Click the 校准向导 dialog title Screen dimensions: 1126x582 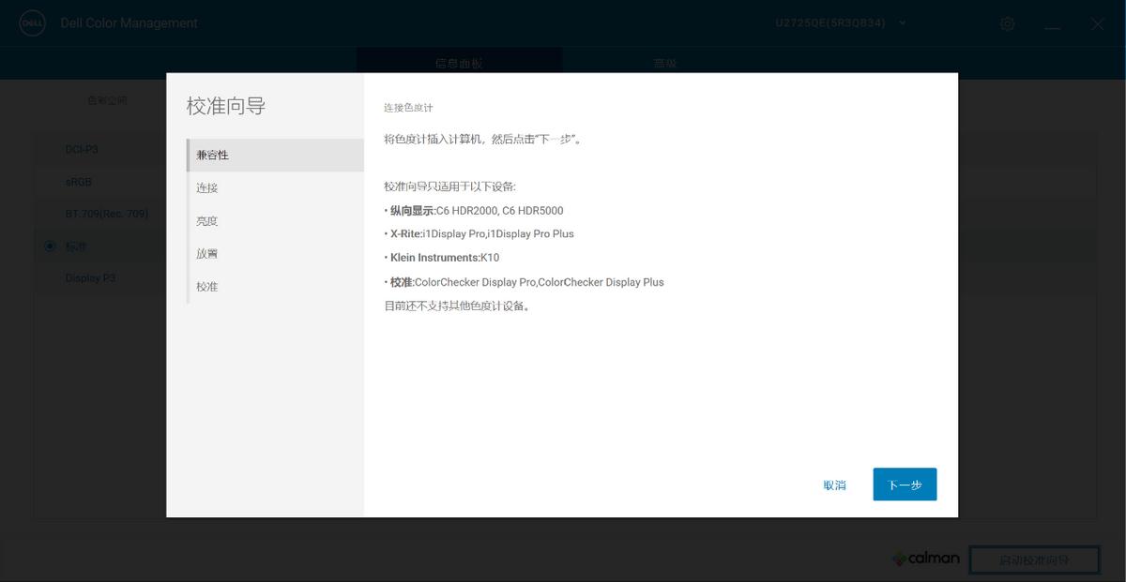pyautogui.click(x=226, y=106)
